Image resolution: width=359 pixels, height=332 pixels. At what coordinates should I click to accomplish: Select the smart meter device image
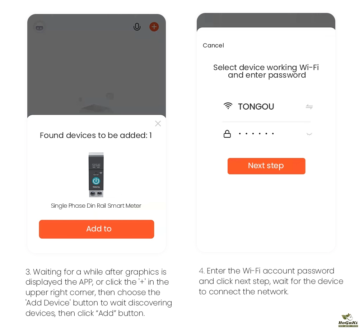96,175
